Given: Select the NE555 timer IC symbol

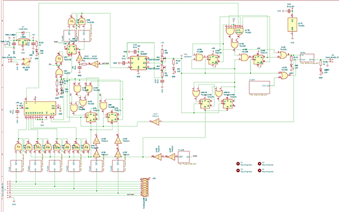Looking at the screenshot, I should tap(138, 63).
